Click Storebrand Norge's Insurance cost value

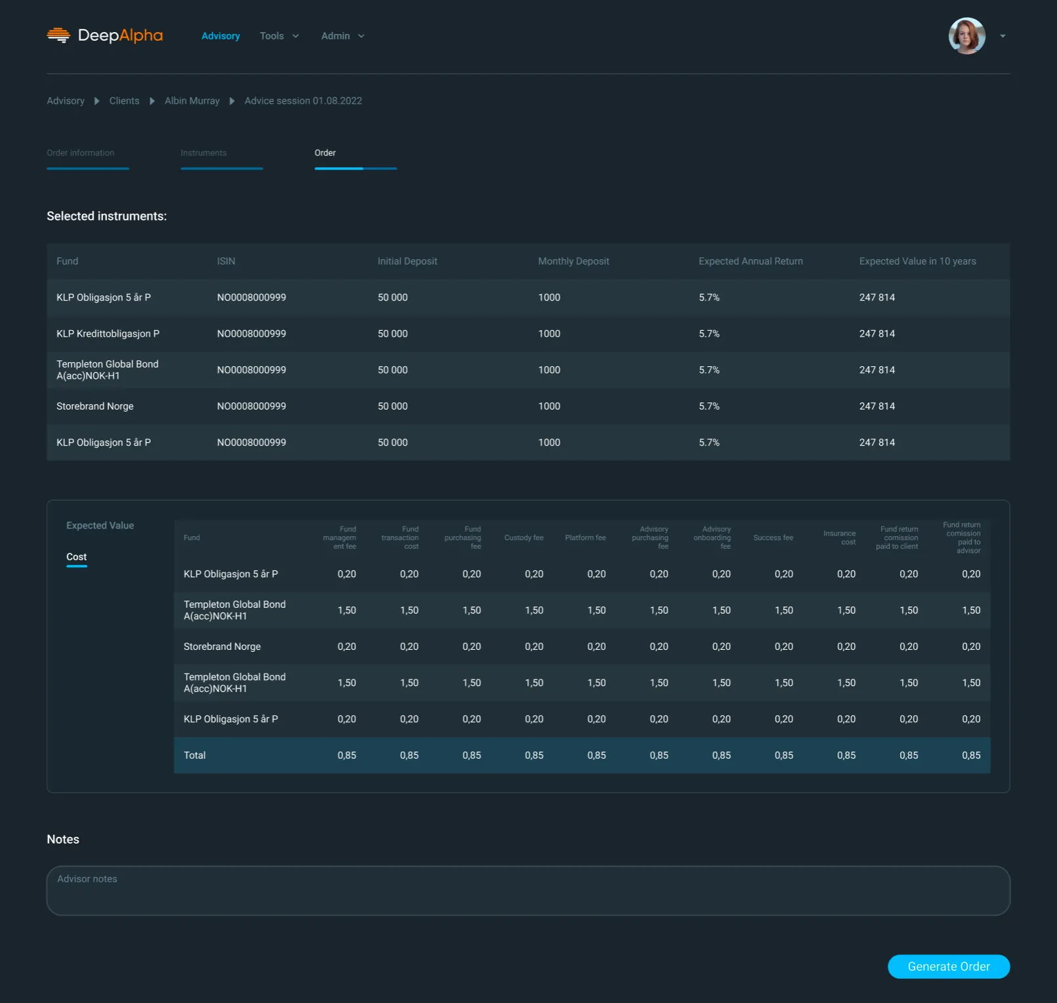846,647
